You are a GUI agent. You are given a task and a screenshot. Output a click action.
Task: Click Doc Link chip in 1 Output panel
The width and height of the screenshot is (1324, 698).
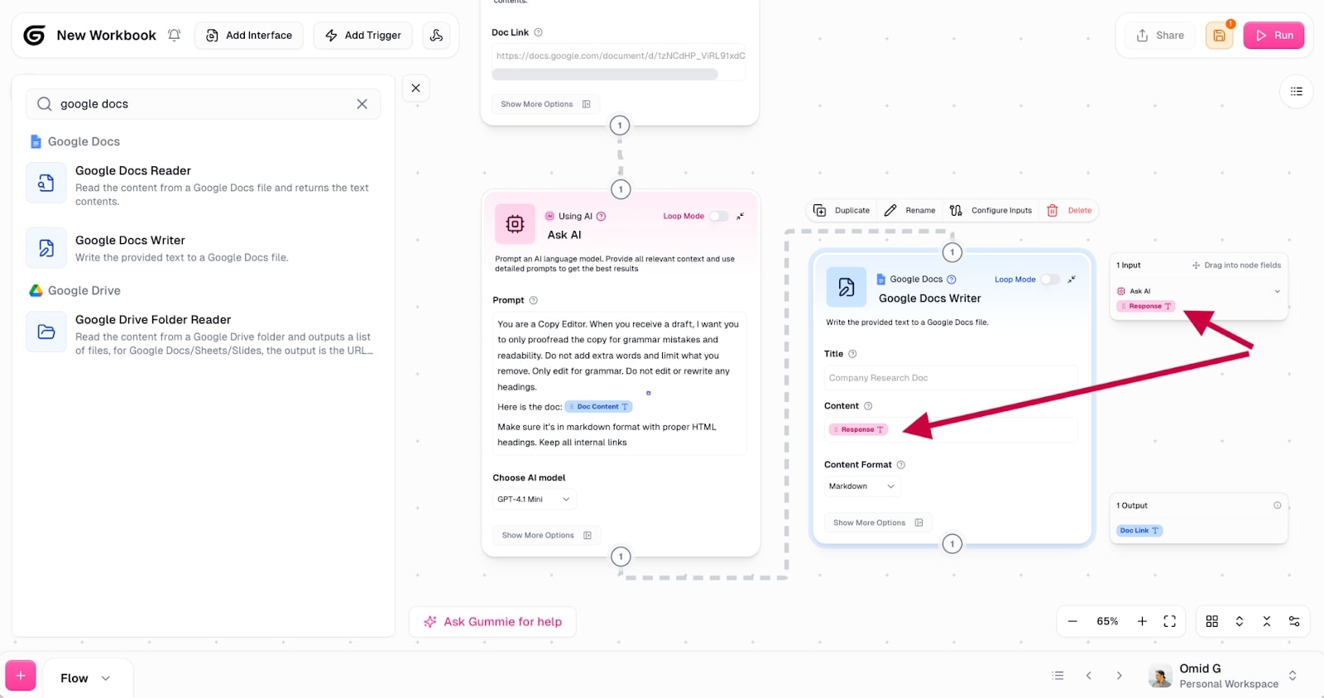coord(1139,531)
